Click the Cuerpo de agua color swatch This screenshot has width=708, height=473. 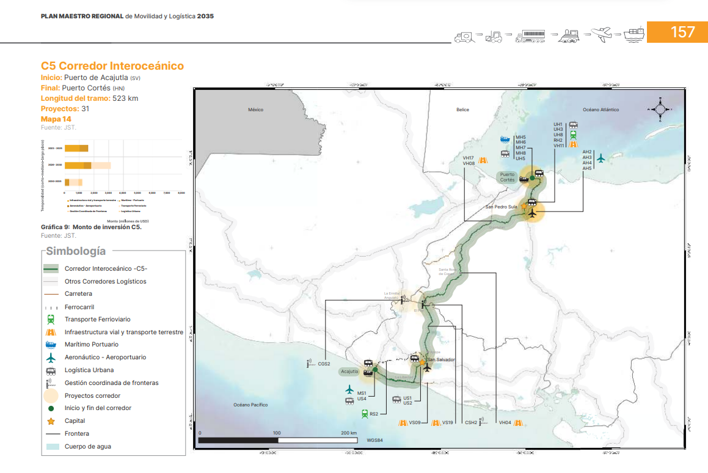[51, 447]
